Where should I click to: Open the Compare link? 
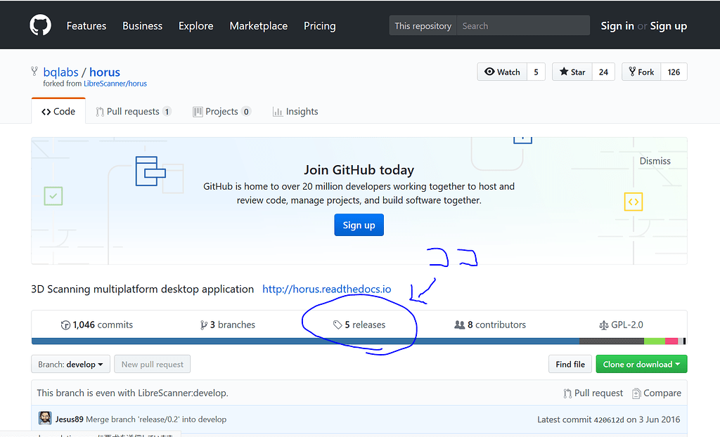tap(657, 393)
